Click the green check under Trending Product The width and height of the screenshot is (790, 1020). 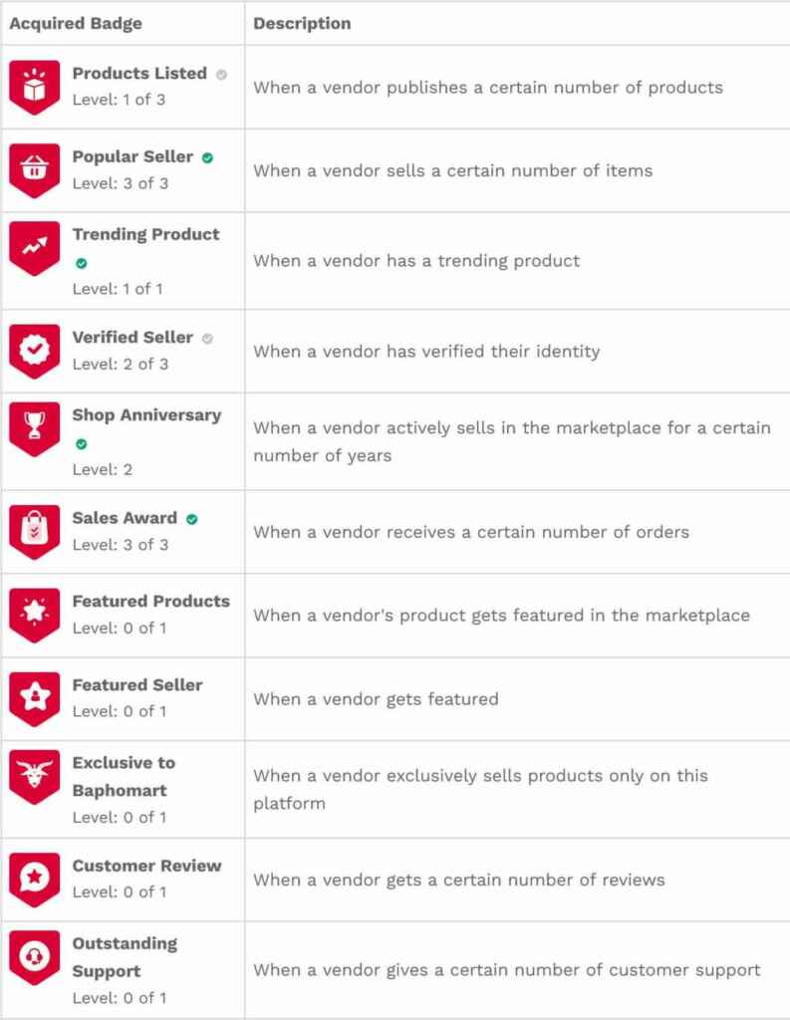point(82,263)
